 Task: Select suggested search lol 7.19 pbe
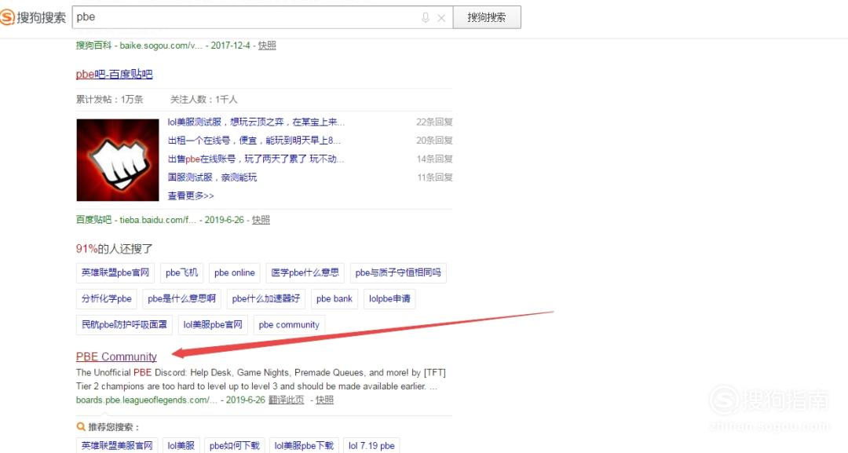[371, 445]
